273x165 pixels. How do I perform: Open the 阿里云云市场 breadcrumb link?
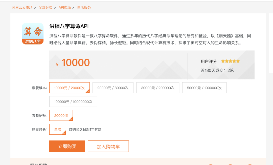coord(22,8)
